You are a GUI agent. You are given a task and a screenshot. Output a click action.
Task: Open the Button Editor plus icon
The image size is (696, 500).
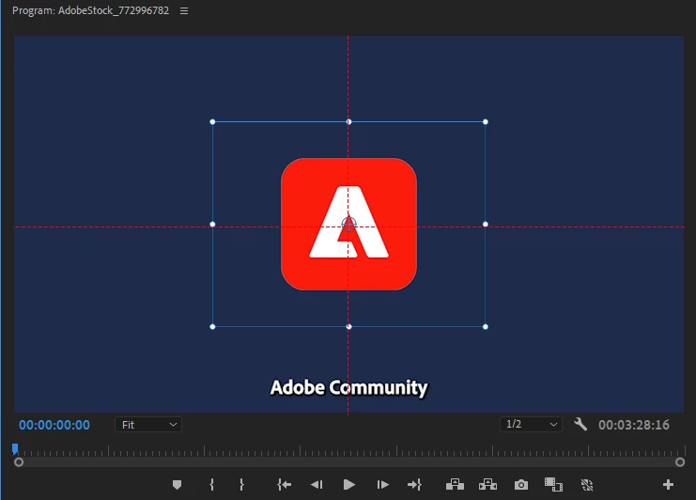coord(668,484)
